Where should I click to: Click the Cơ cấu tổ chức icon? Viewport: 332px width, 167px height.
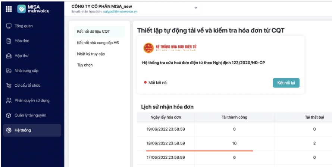click(9, 86)
